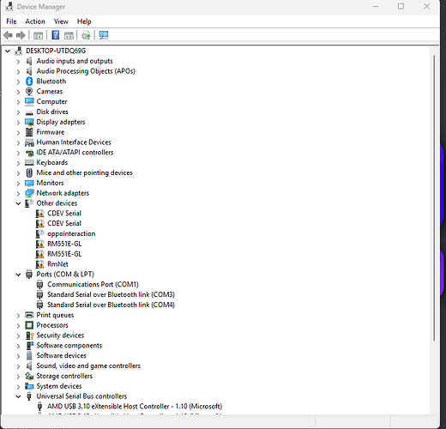Open the Help question-mark toolbar icon
Image resolution: width=446 pixels, height=429 pixels.
56,35
